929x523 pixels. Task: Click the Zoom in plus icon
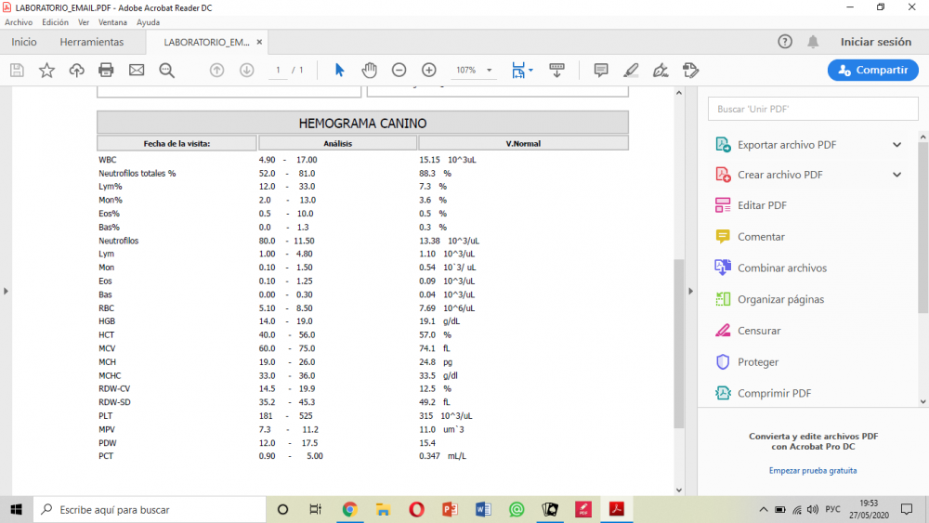point(428,70)
